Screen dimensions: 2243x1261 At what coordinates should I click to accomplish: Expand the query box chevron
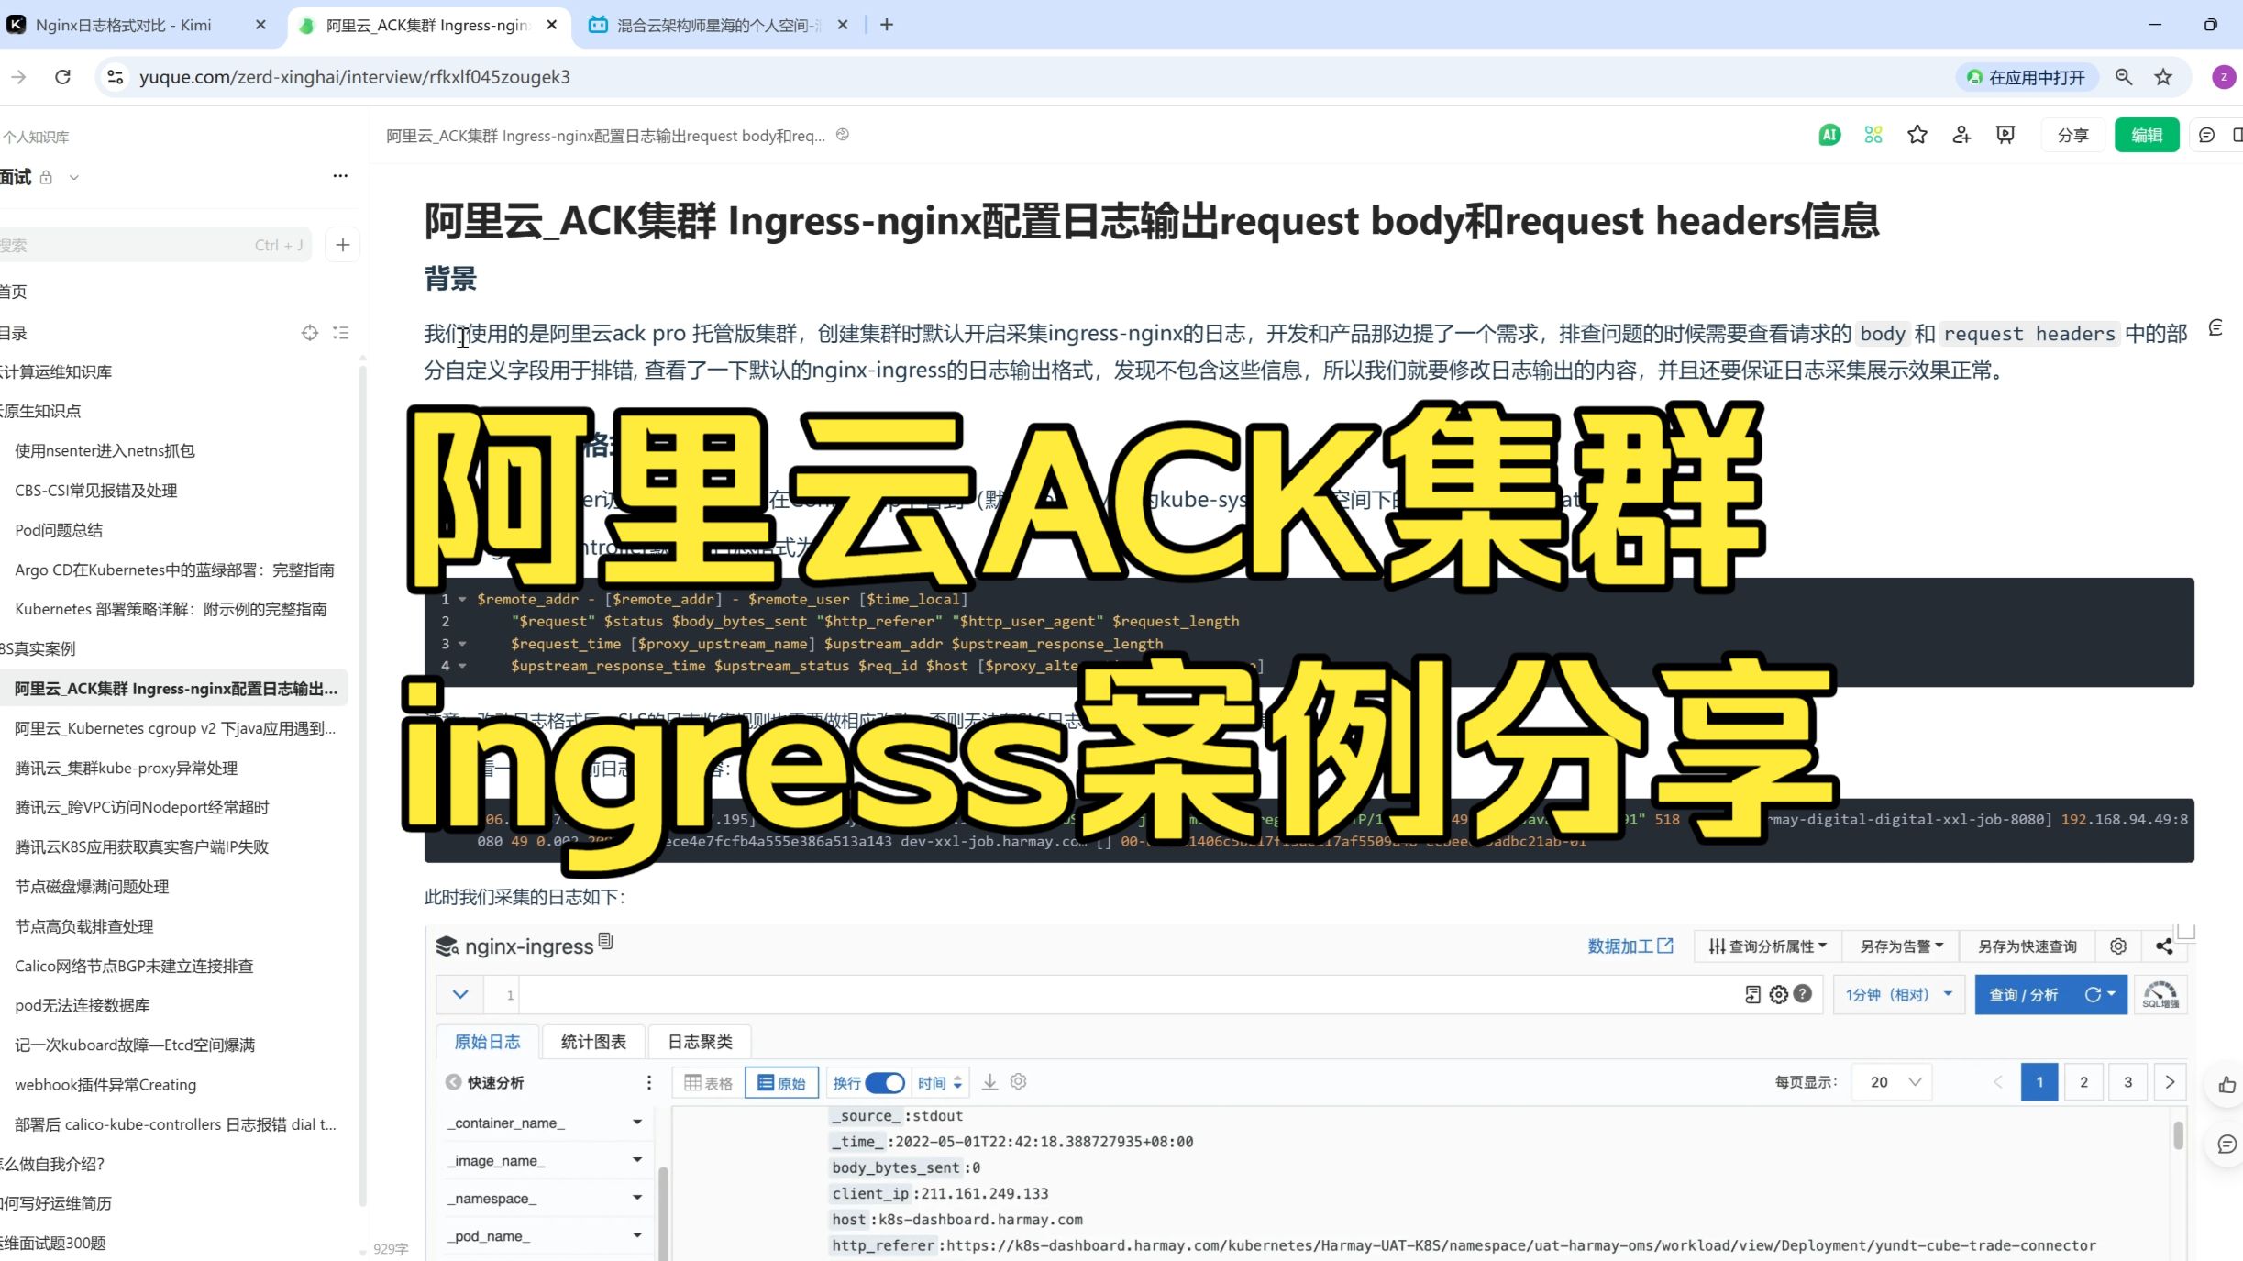[x=460, y=994]
